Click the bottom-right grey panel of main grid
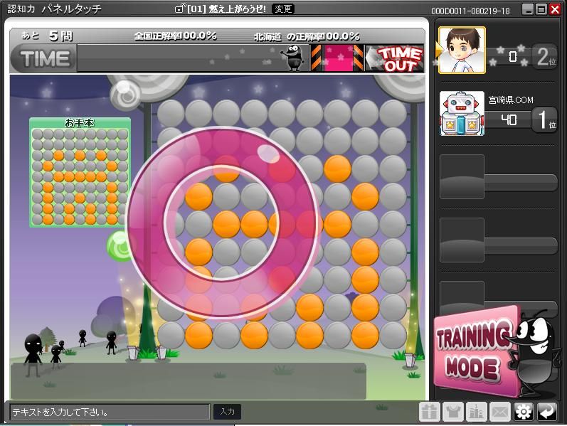Image resolution: width=567 pixels, height=426 pixels. (x=393, y=335)
